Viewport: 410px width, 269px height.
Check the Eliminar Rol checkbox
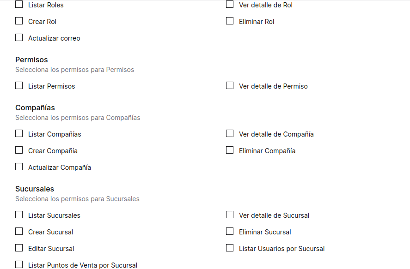point(230,21)
